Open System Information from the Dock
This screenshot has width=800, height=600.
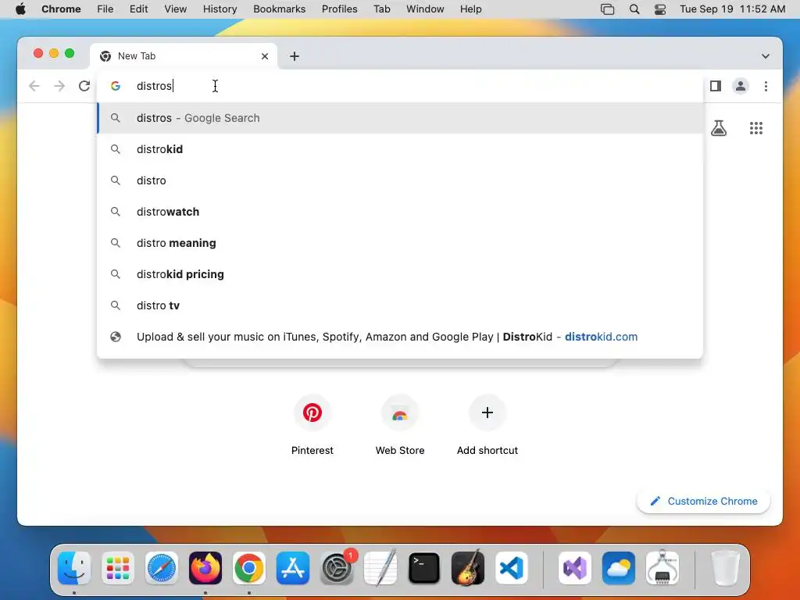pos(662,568)
